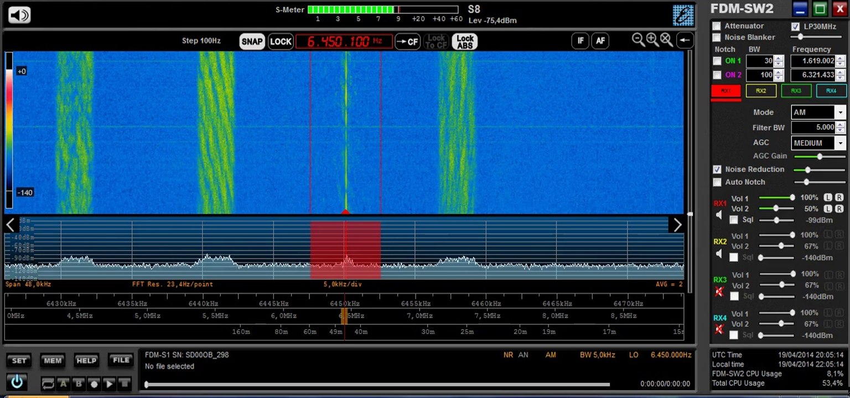The width and height of the screenshot is (850, 398).
Task: Select the RX1 receiver tab
Action: tap(725, 91)
